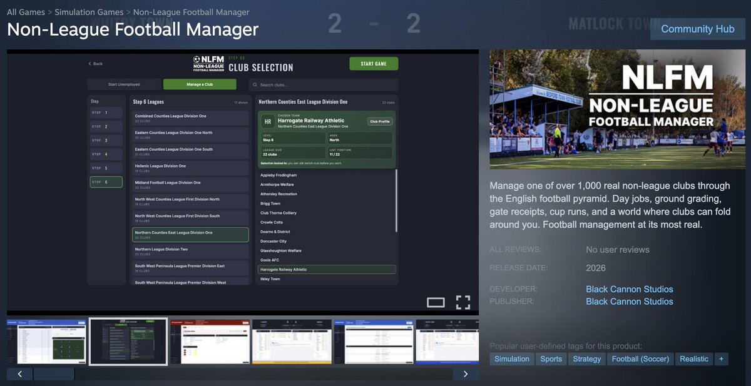Switch to Manage a Club tab
Image resolution: width=751 pixels, height=386 pixels.
200,84
